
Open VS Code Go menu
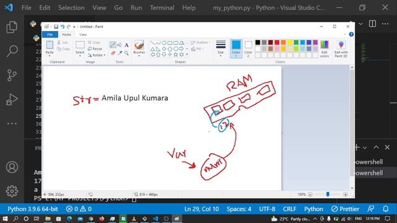pyautogui.click(x=118, y=7)
